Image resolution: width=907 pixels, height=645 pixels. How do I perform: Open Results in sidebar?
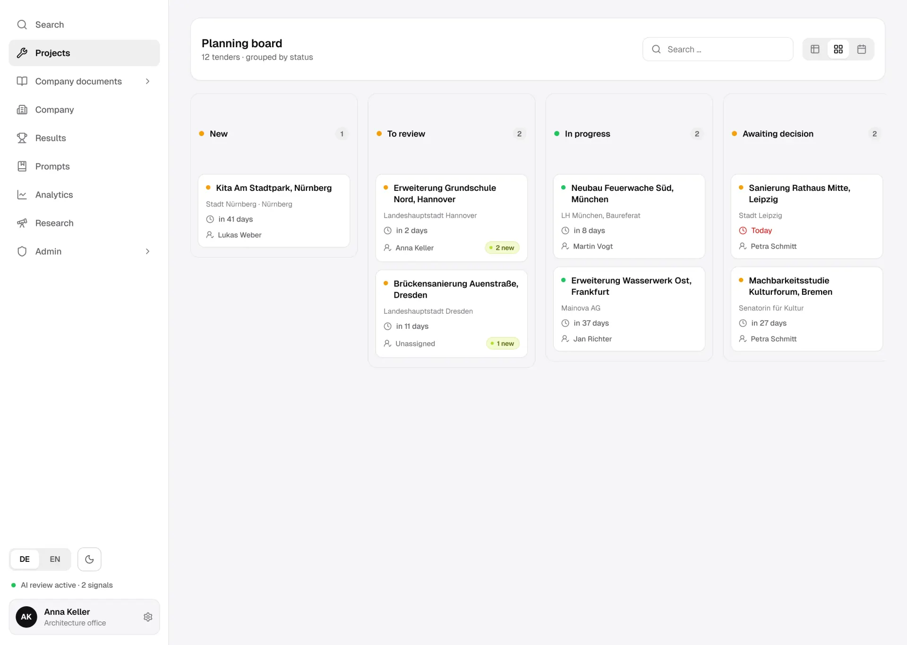click(84, 138)
